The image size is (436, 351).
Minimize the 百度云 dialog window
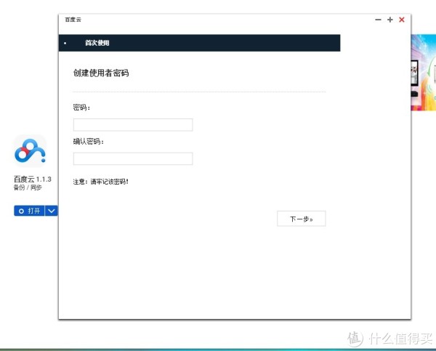(378, 20)
